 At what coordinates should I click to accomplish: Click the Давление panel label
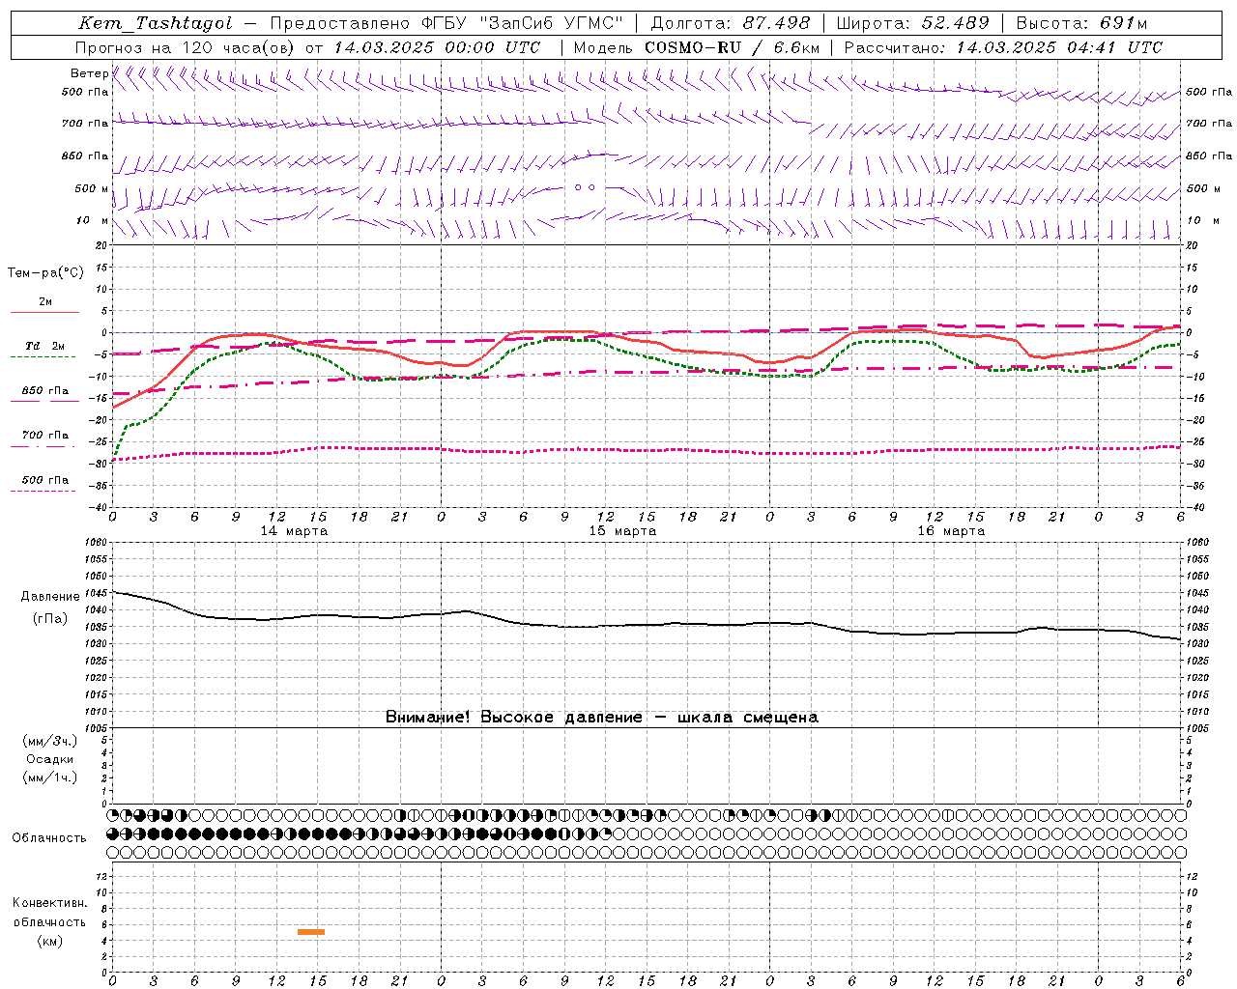coord(50,596)
